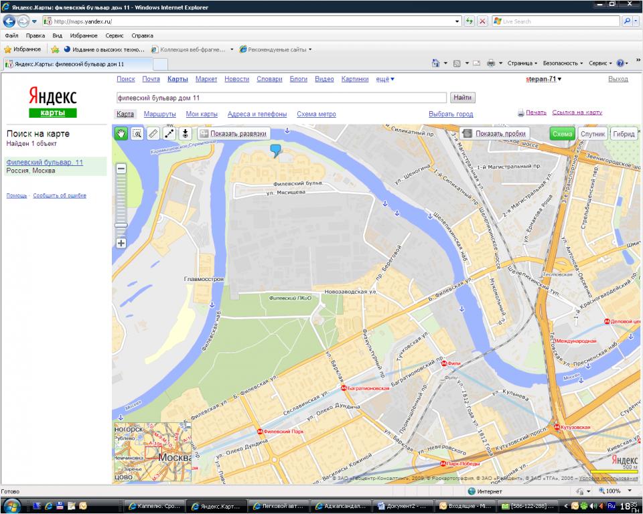The image size is (643, 514).
Task: Toggle Показать развязки interchanges display
Action: coord(232,134)
